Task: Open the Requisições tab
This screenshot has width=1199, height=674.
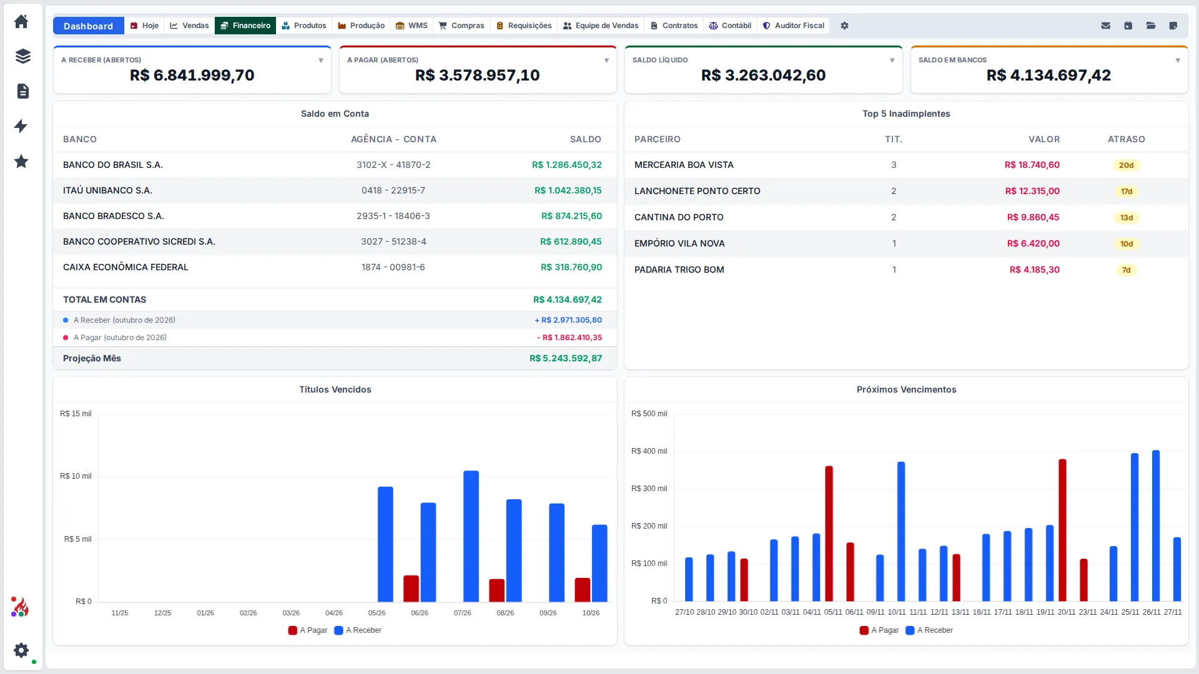Action: coord(524,26)
